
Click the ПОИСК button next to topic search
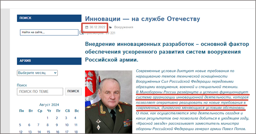73,91
